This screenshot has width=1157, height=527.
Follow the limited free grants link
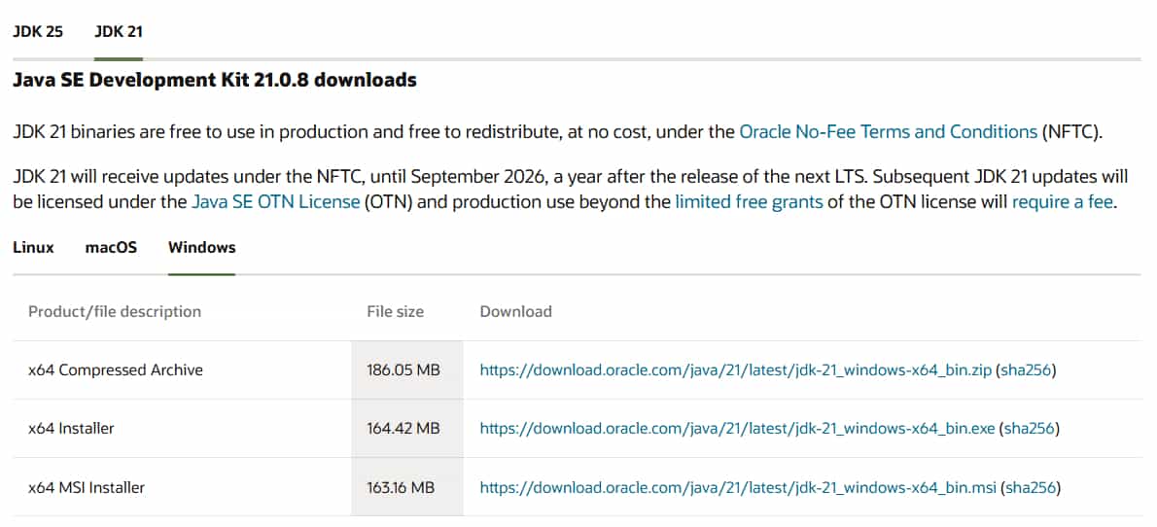pos(749,202)
